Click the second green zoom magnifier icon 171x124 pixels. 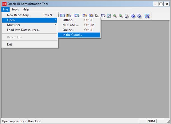121,16
